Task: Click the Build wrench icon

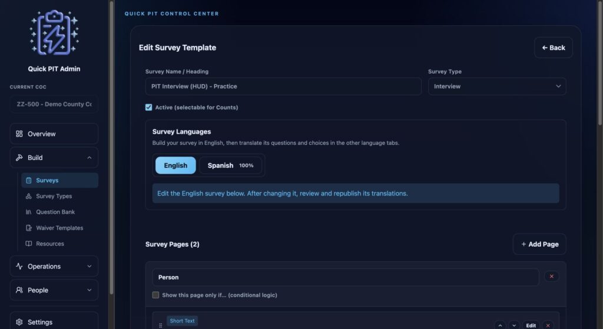Action: tap(19, 158)
